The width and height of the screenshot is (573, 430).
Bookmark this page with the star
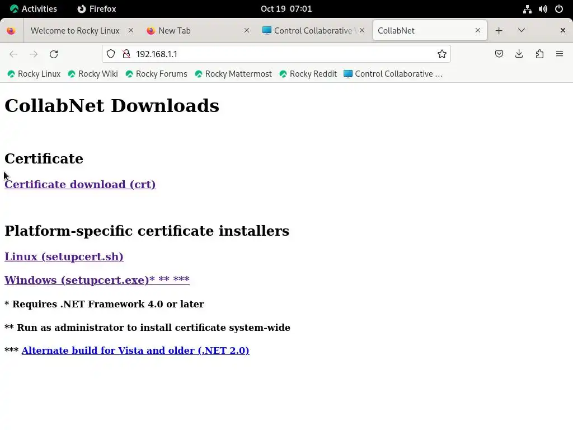(442, 54)
